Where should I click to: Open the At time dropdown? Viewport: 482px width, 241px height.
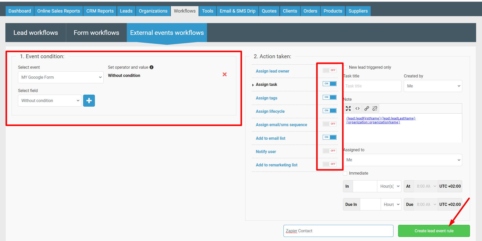(x=426, y=186)
